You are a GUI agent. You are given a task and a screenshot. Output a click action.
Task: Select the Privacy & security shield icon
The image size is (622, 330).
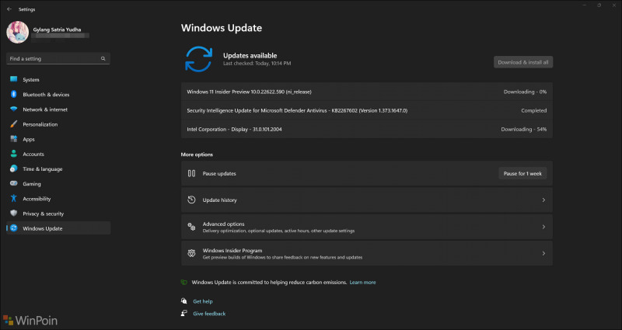tap(14, 214)
